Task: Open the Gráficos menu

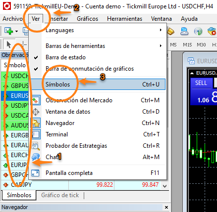Action: [87, 19]
